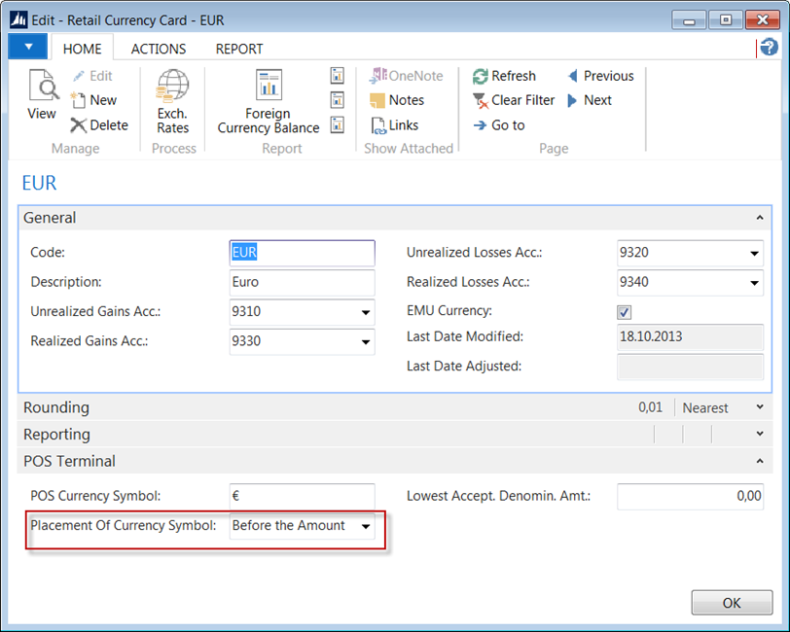Screen dimensions: 790x632
Task: Open Unrealized Gains Acc. dropdown
Action: coord(366,313)
